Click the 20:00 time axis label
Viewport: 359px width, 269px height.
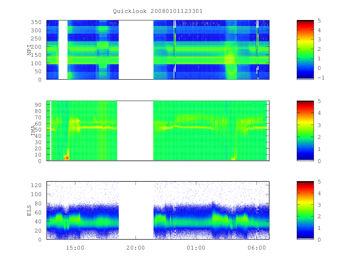click(x=136, y=248)
